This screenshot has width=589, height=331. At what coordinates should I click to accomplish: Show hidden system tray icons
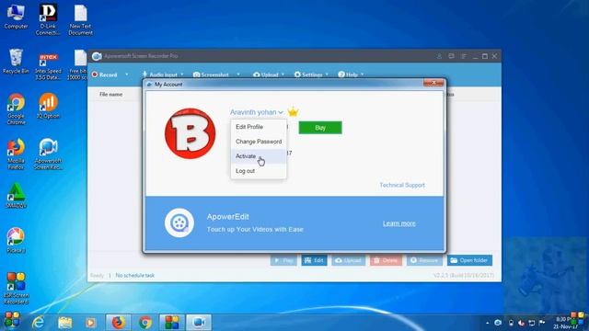point(487,323)
